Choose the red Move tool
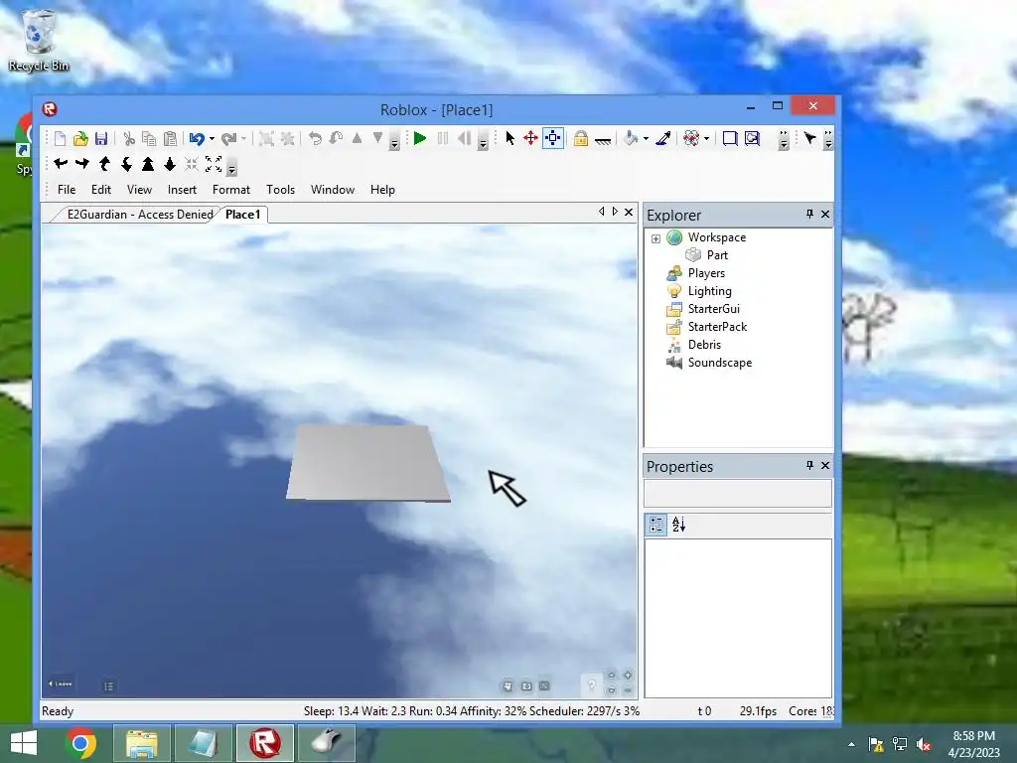The height and width of the screenshot is (763, 1017). (x=530, y=138)
